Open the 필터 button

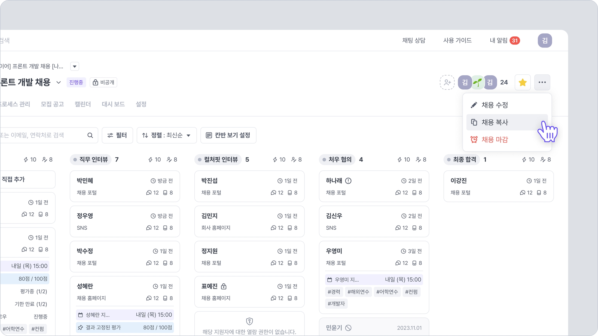point(117,135)
